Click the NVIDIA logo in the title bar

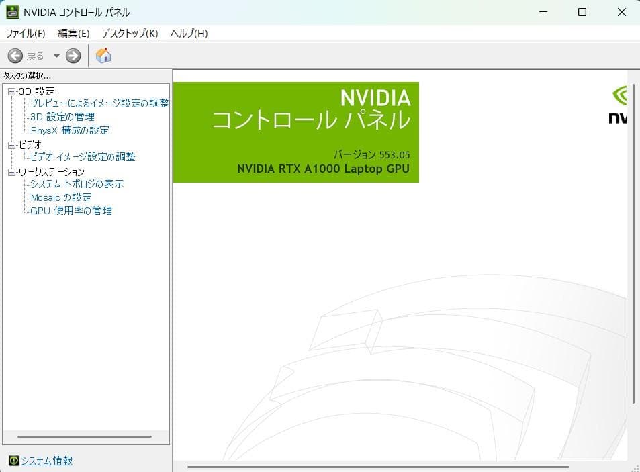(x=15, y=11)
